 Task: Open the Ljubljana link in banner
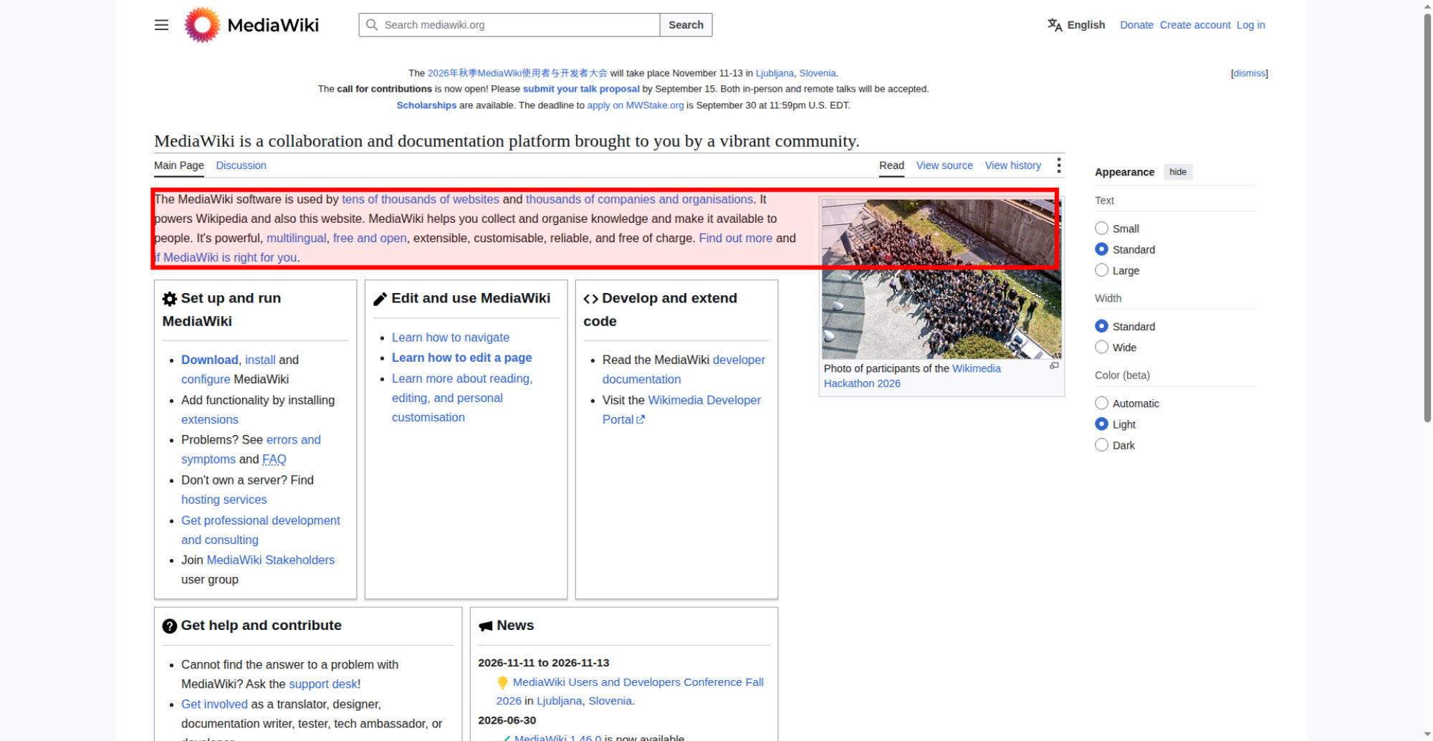click(x=775, y=73)
